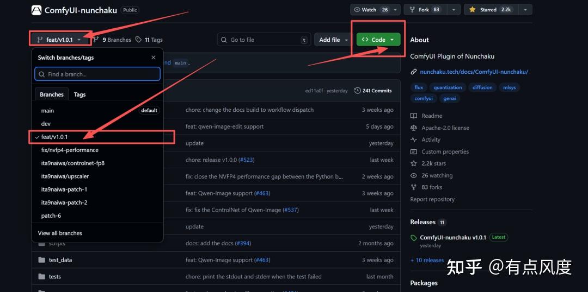Click the Watch button
Screen dimensions: 588x292
coord(371,10)
